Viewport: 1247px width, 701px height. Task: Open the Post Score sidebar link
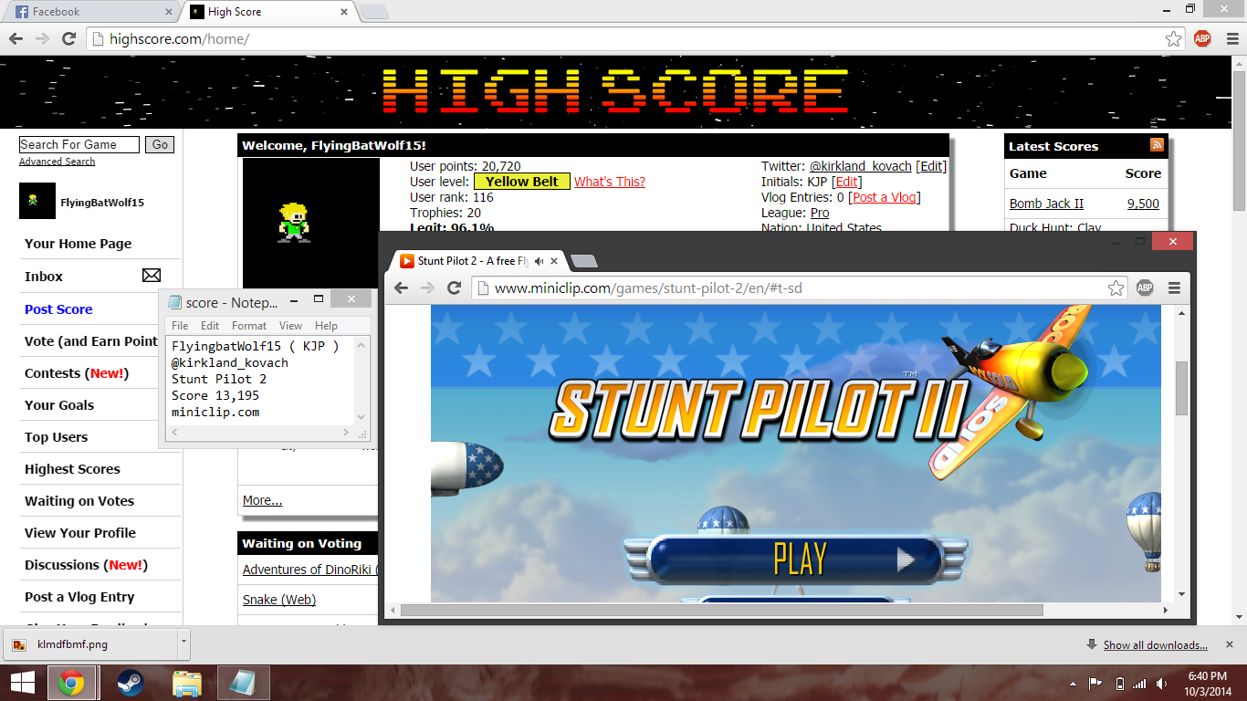(58, 309)
